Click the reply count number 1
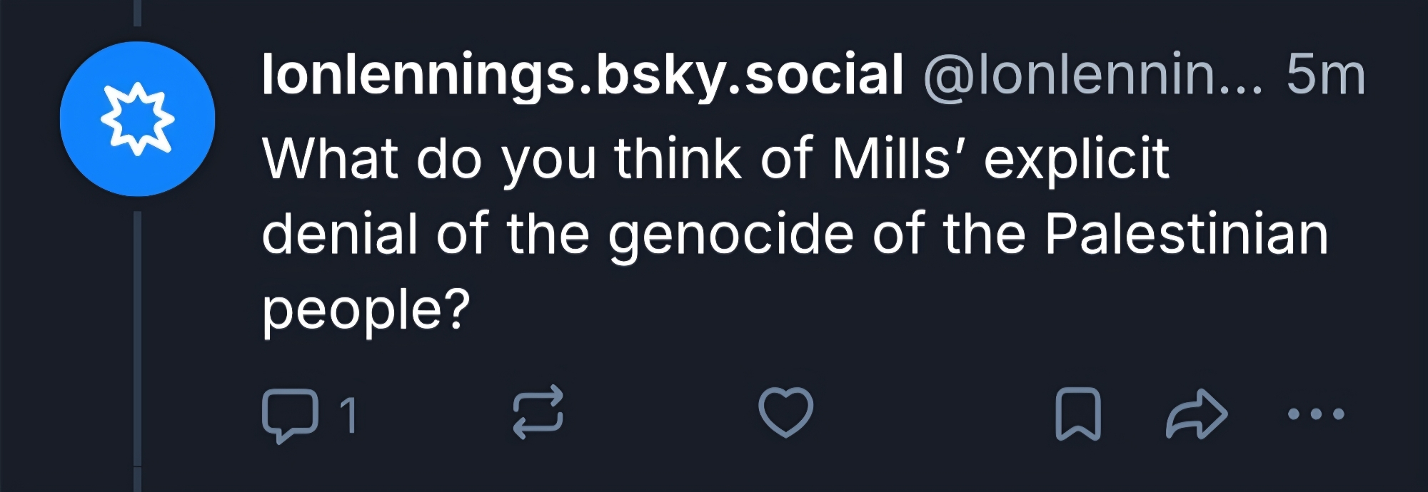 pyautogui.click(x=348, y=415)
